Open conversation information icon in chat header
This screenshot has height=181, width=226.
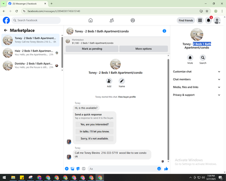point(165,31)
